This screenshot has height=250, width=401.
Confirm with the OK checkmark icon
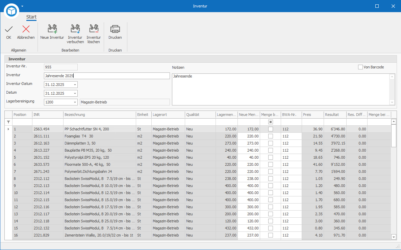tap(9, 29)
